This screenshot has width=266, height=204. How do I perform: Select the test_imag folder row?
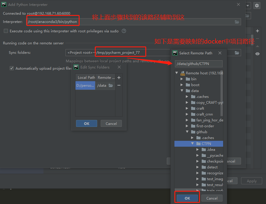coord(199,179)
